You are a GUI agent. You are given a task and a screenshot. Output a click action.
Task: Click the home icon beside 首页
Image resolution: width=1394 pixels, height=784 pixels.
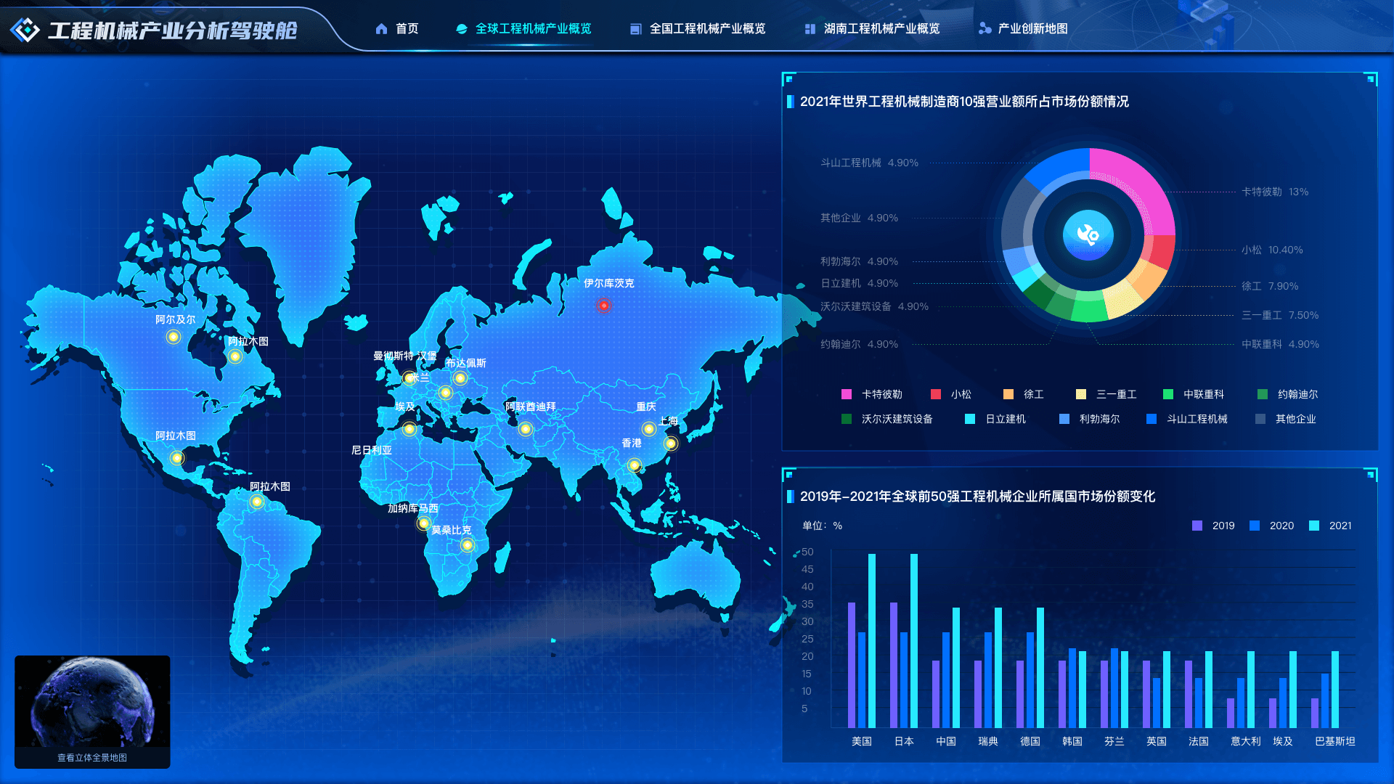(x=381, y=29)
